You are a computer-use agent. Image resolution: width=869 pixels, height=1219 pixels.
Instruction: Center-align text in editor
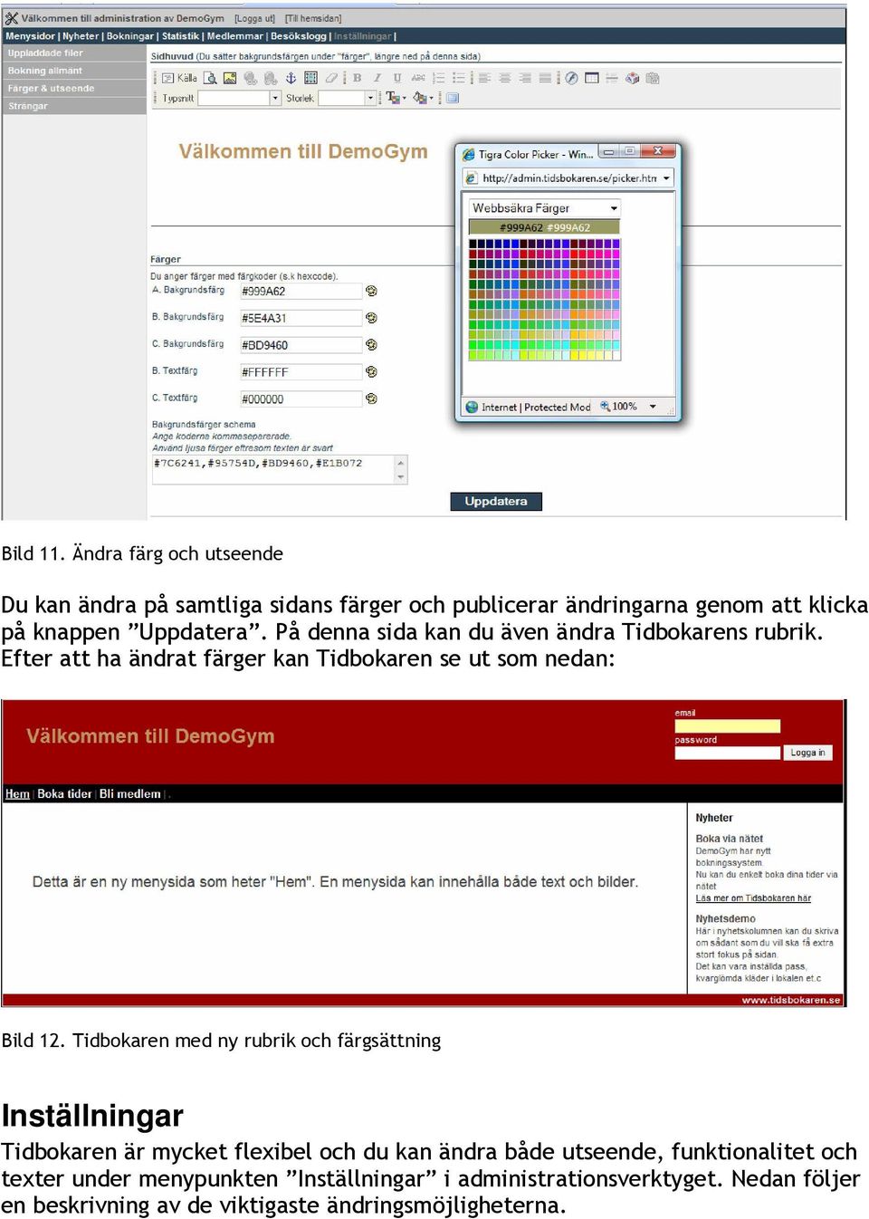[x=505, y=79]
